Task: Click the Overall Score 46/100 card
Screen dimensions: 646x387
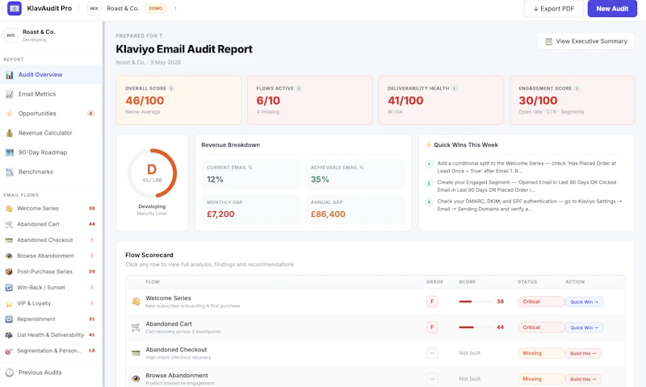Action: (178, 100)
